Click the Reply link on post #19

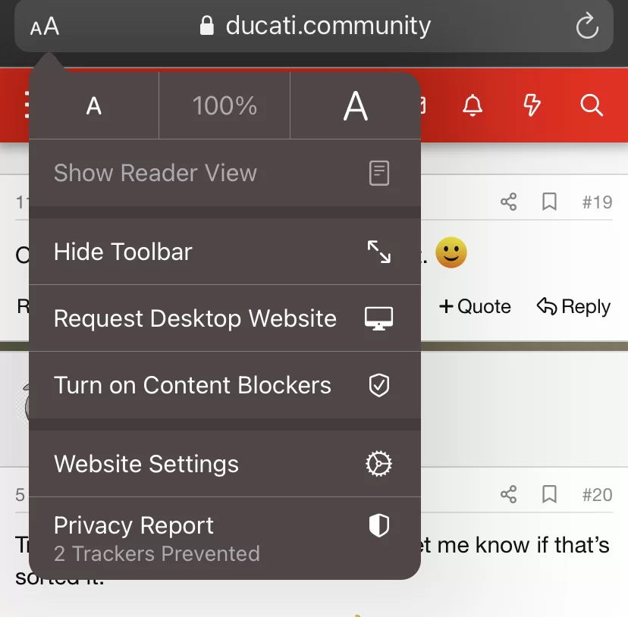point(573,307)
